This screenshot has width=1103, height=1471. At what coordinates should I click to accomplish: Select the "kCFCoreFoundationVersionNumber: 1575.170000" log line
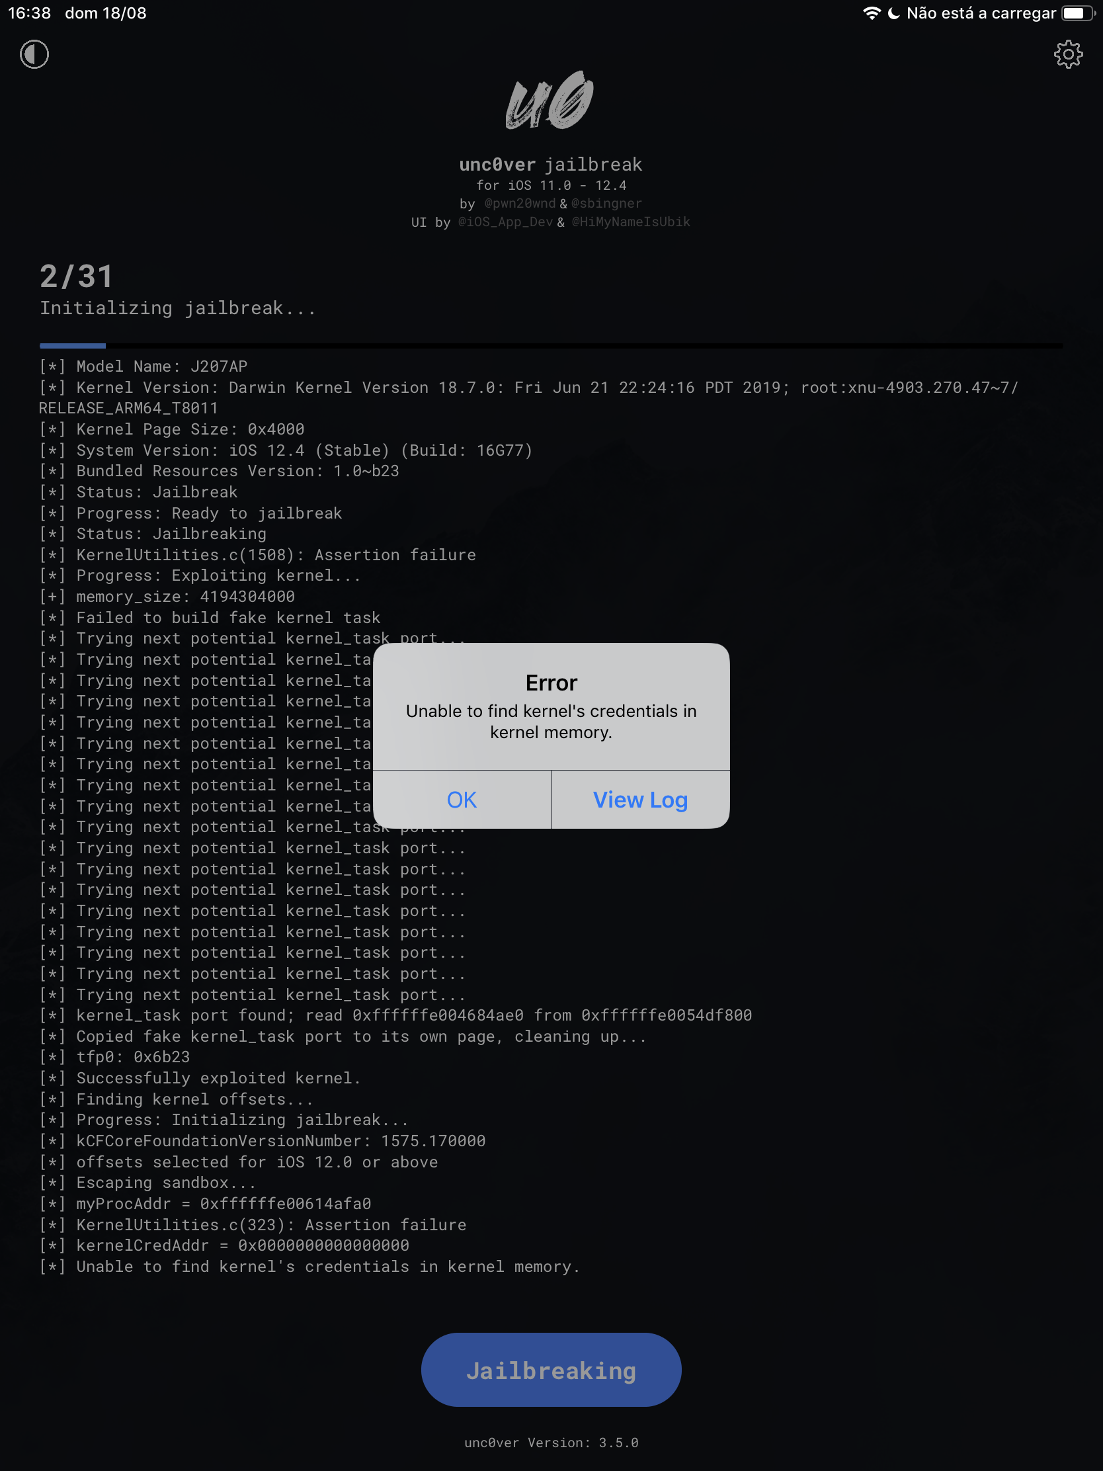point(262,1141)
